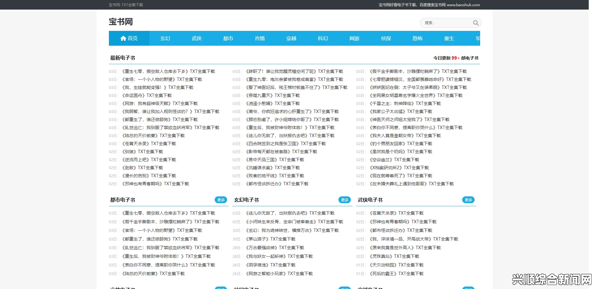Screen dimensions: 594x289
Task: Open 《钓个男朋友回家》TXT全集下载 link
Action: click(400, 144)
